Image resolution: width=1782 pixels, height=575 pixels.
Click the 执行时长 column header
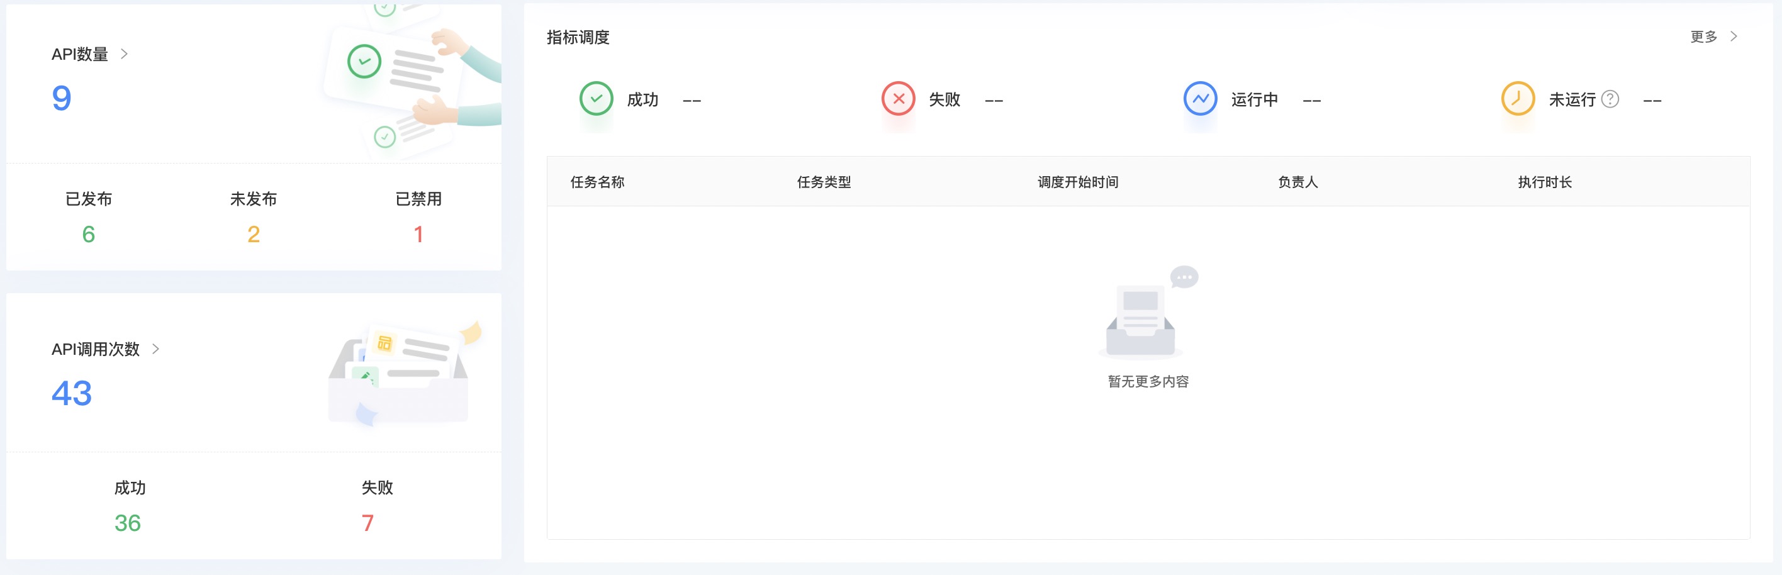[1544, 181]
